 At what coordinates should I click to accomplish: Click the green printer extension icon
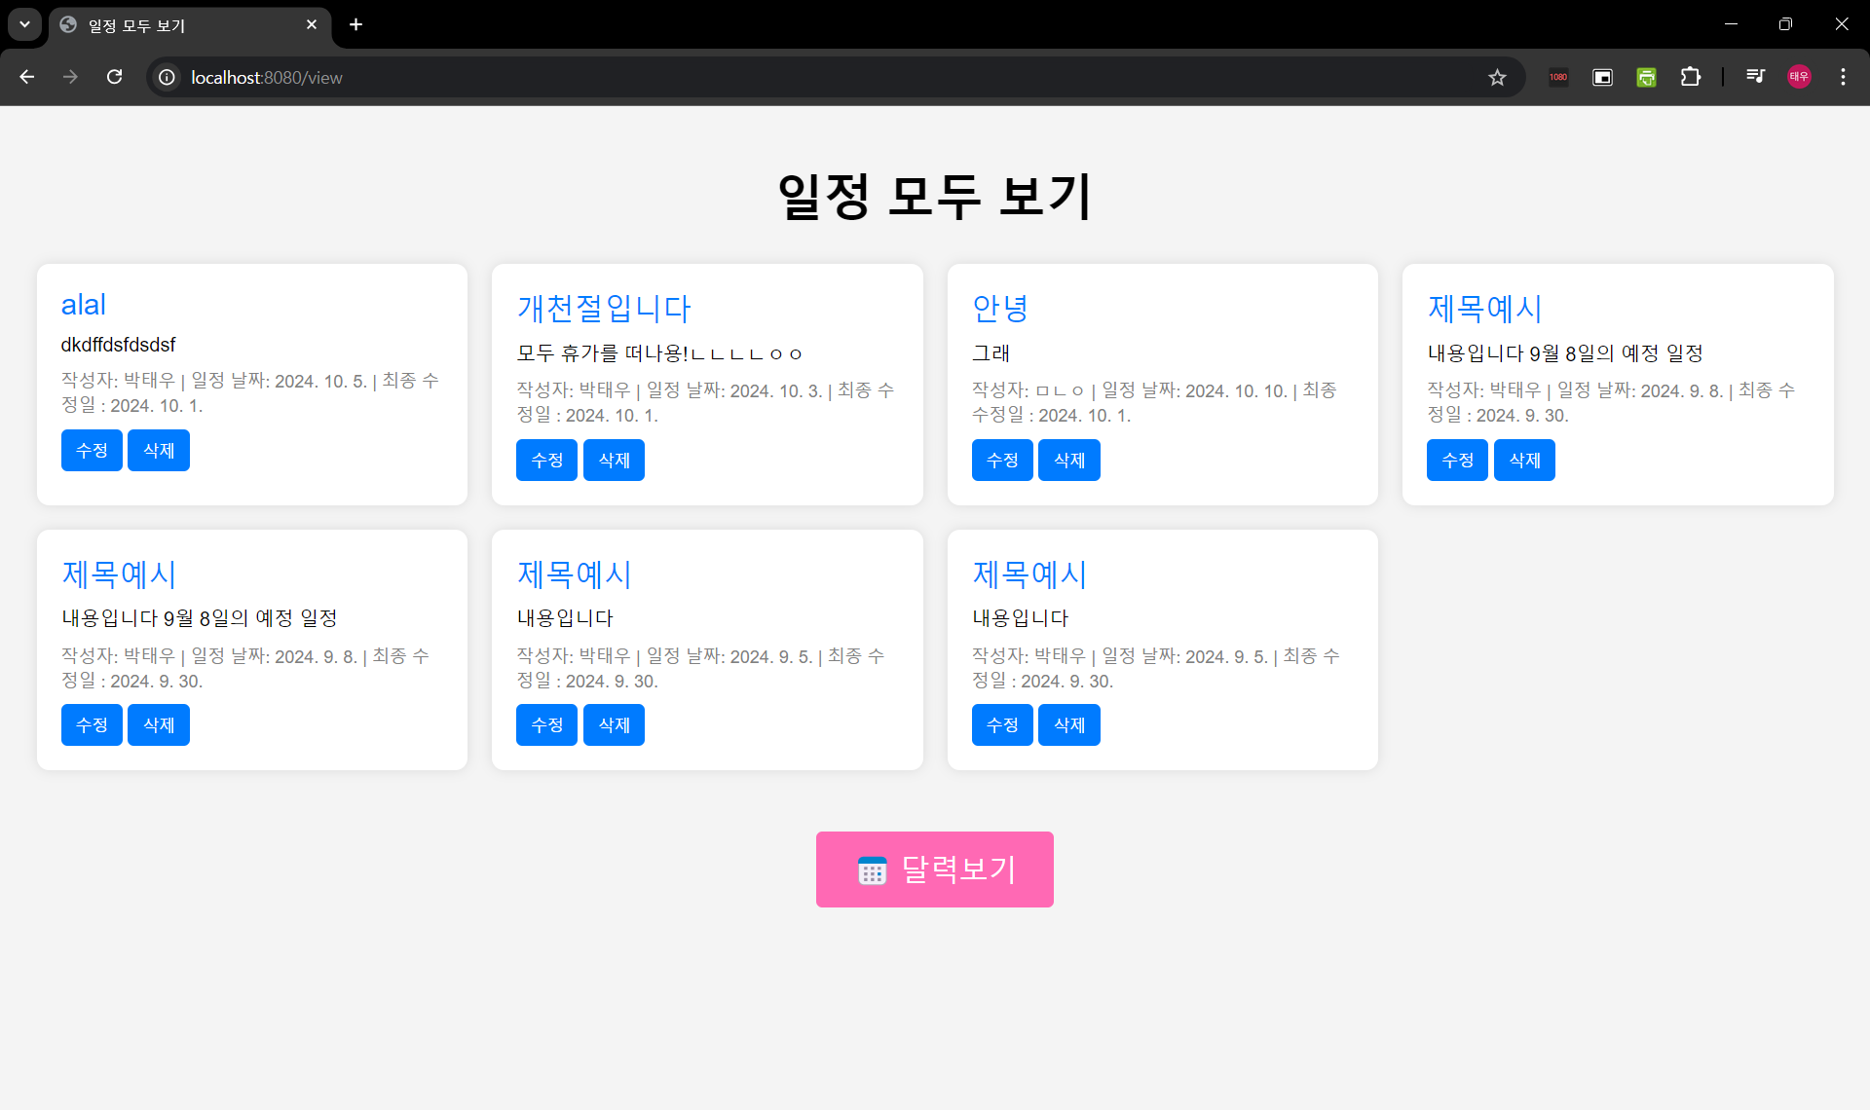(x=1646, y=77)
